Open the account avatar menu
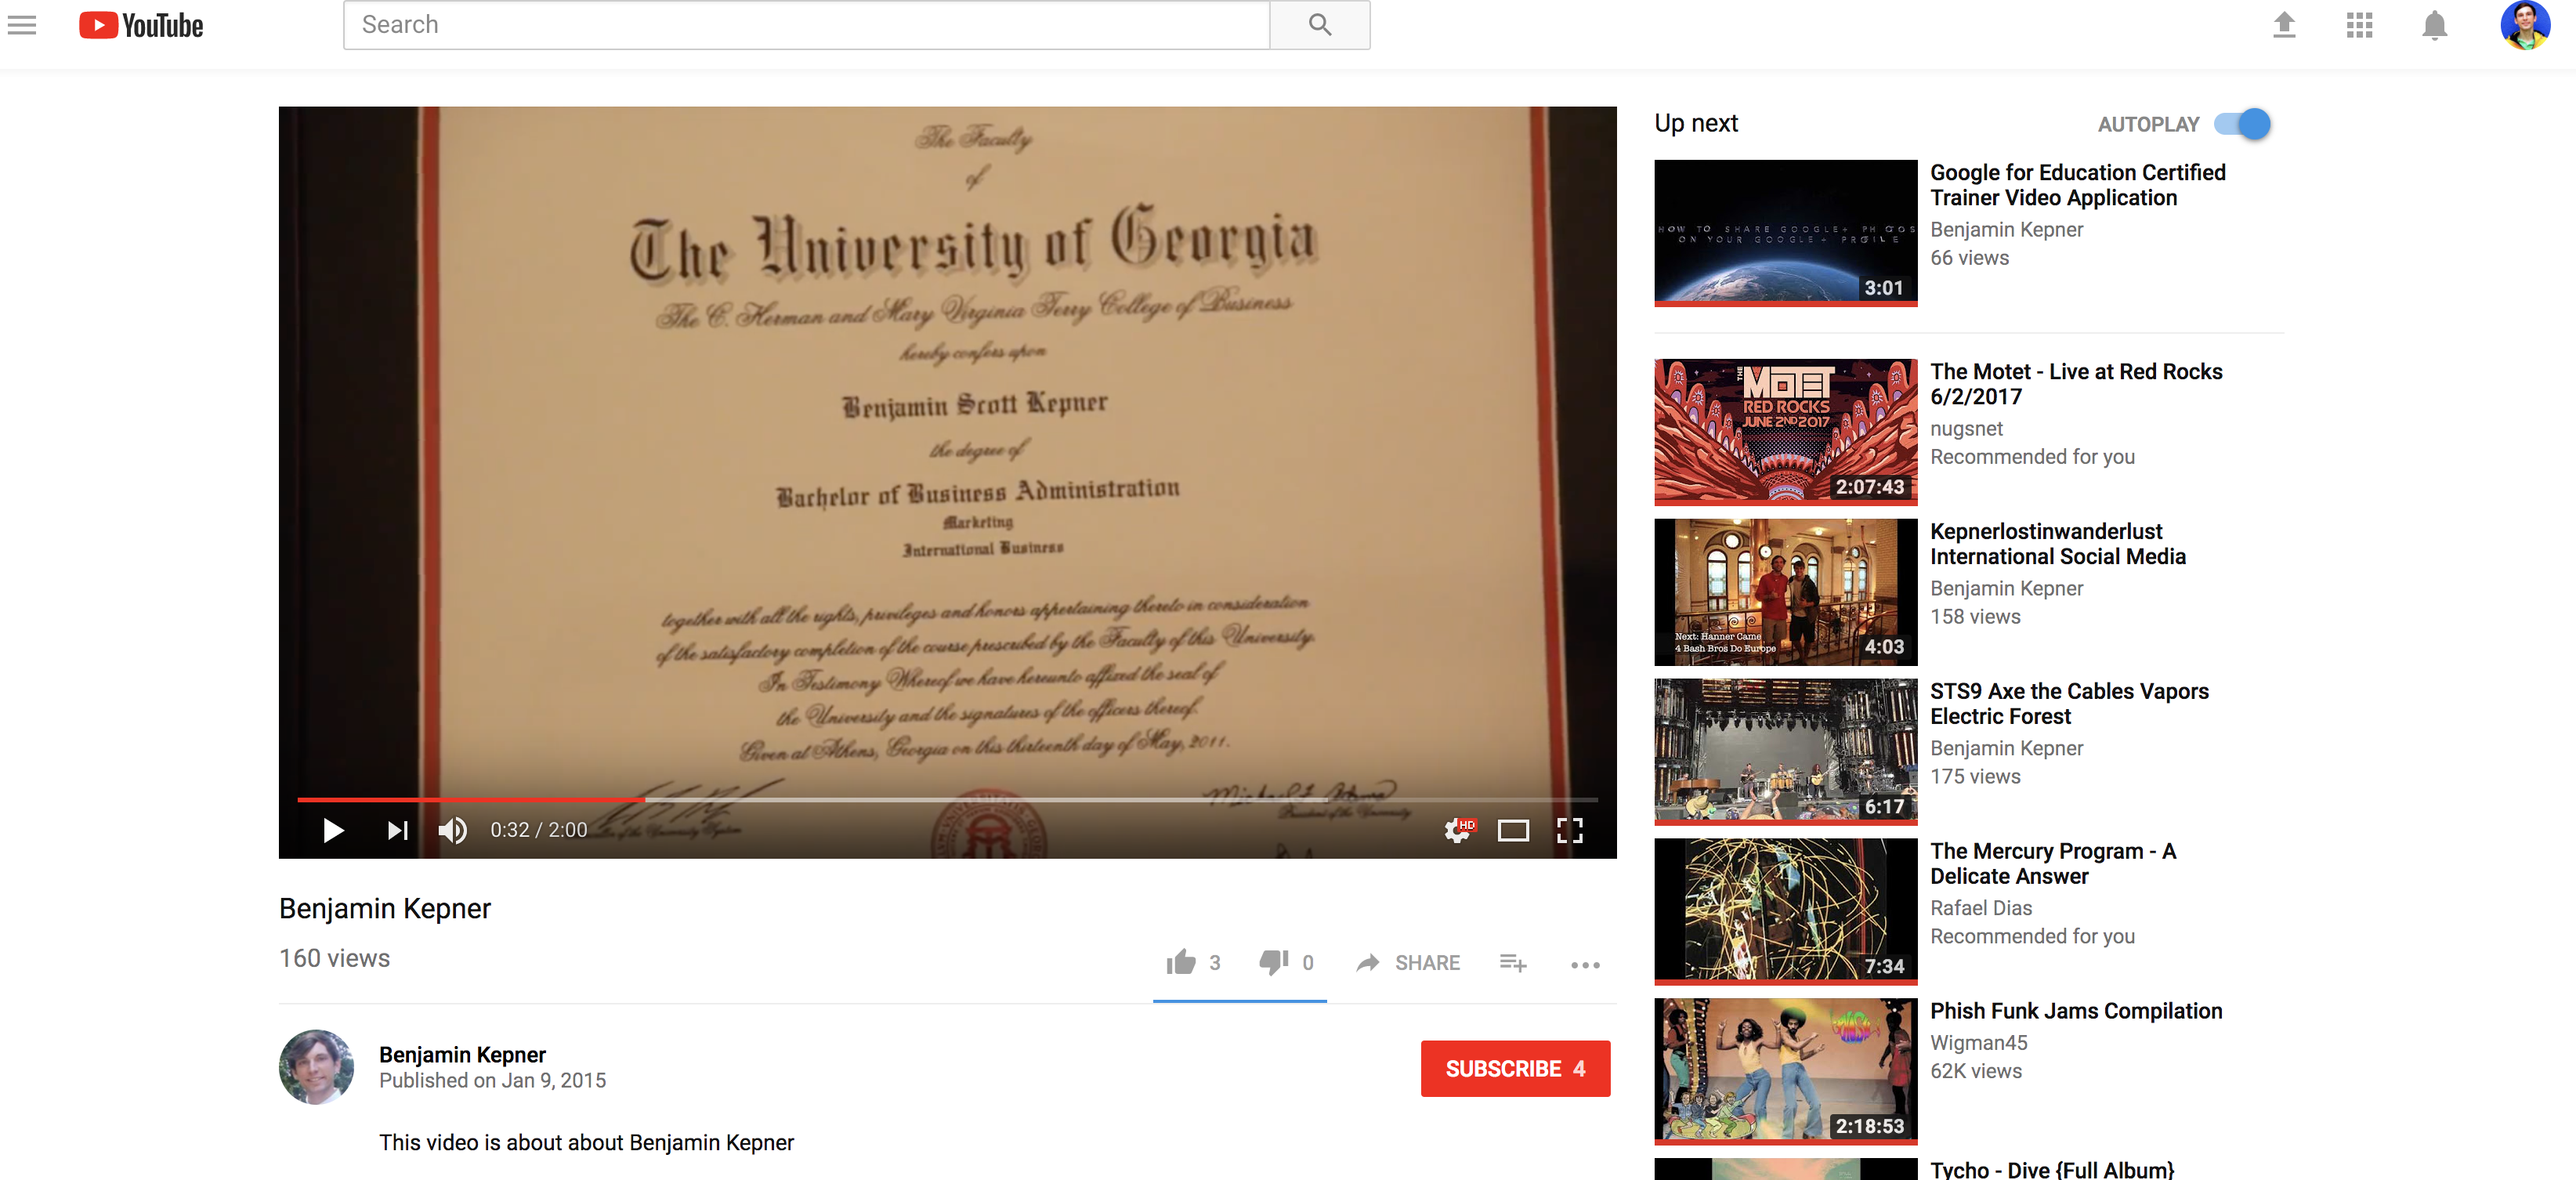The height and width of the screenshot is (1180, 2576). point(2525,25)
